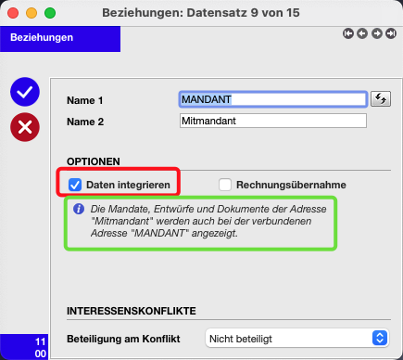This screenshot has height=360, width=403.
Task: Enable the Rechnungsübernahme checkbox
Action: tap(225, 185)
